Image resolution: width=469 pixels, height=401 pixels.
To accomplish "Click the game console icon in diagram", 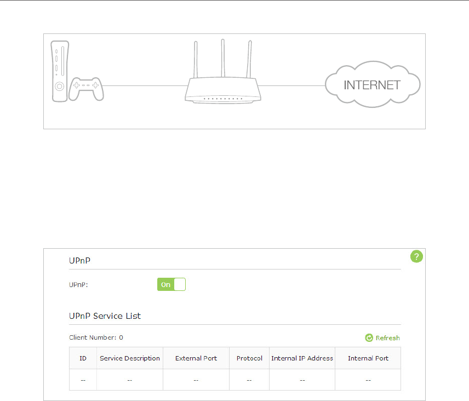I will tap(60, 71).
